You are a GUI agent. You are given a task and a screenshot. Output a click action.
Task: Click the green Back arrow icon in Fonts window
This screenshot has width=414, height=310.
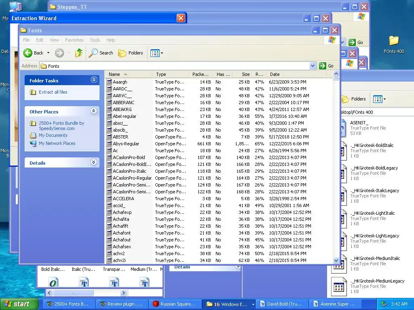28,53
